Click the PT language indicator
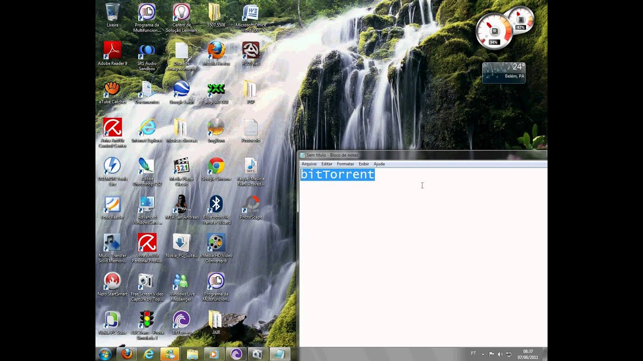The image size is (643, 361). [x=473, y=353]
